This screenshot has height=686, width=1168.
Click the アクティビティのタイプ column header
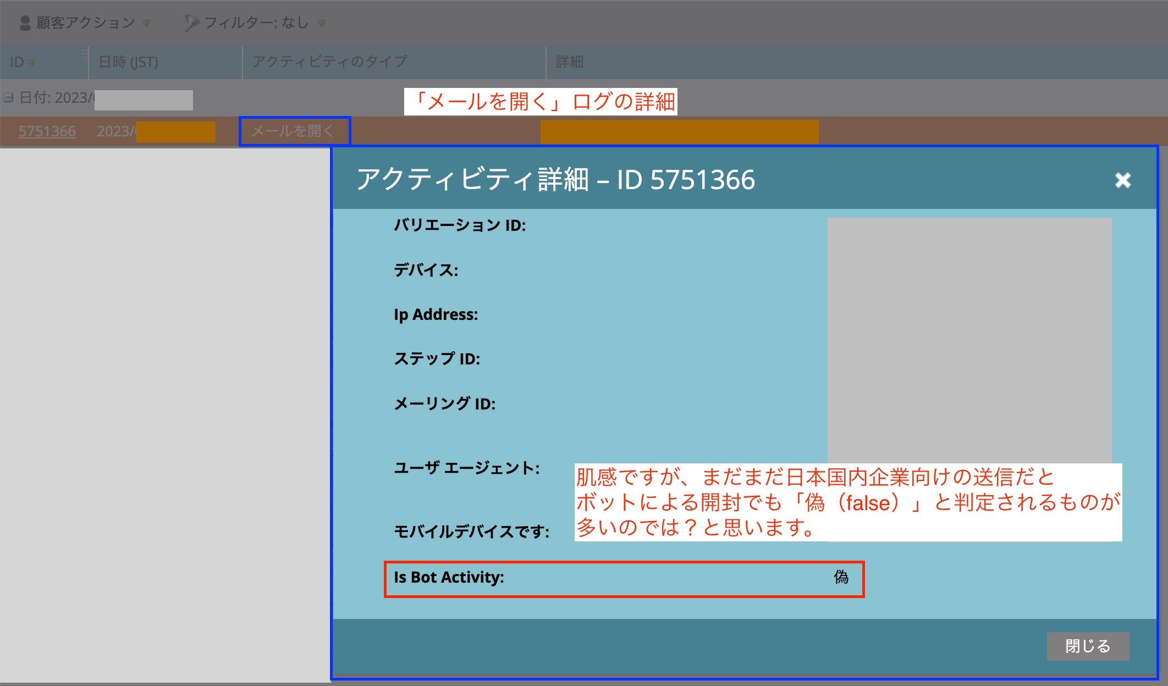pos(330,62)
